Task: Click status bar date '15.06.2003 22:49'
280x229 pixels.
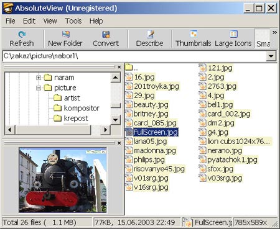Action: 146,222
